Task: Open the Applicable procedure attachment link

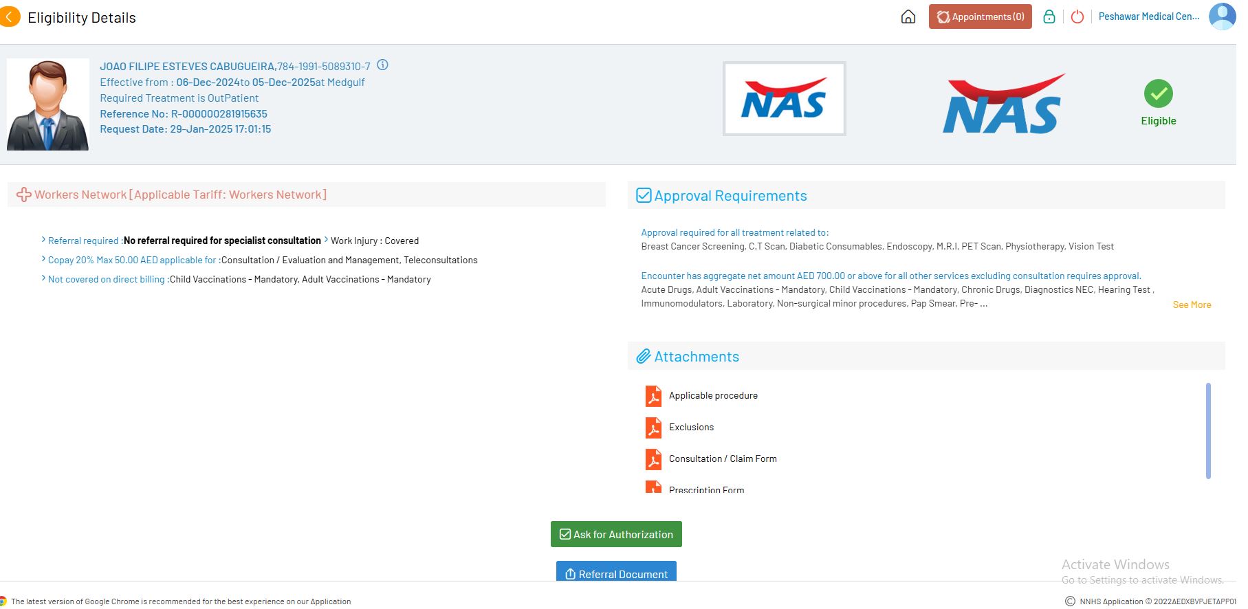Action: pyautogui.click(x=713, y=395)
